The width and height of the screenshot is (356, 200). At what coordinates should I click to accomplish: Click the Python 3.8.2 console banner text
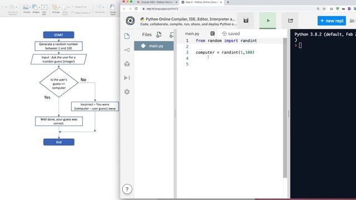325,34
